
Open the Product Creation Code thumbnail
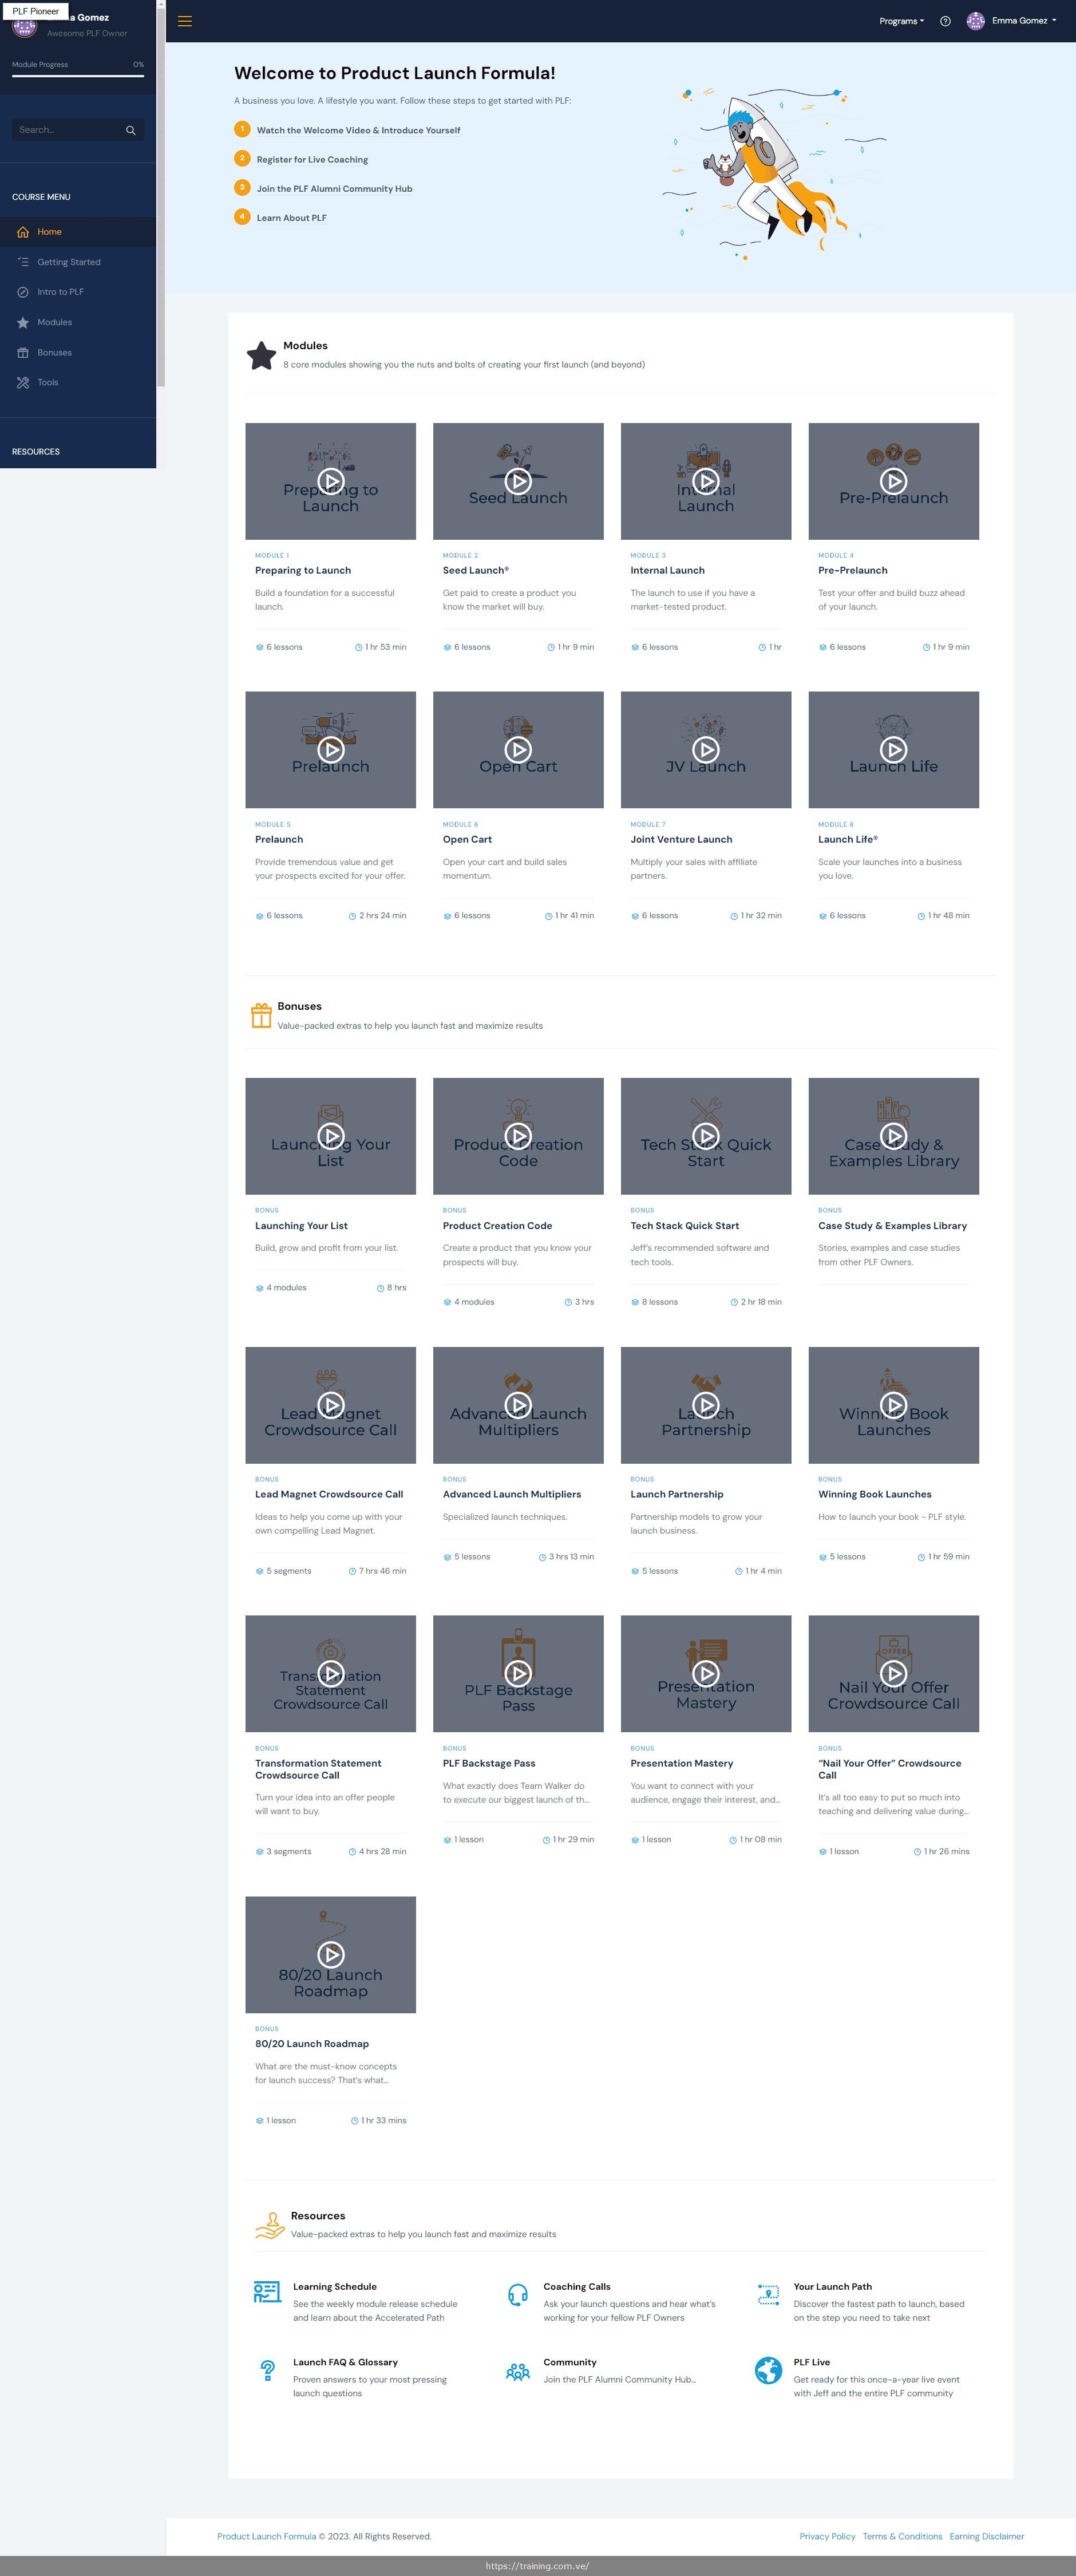pyautogui.click(x=518, y=1136)
